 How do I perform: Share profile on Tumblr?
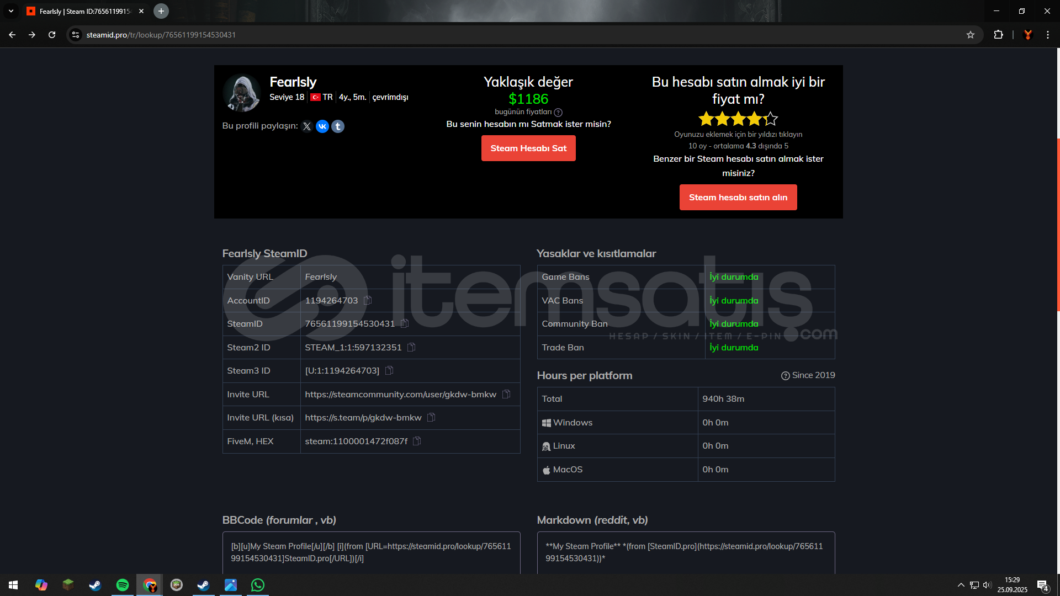tap(338, 126)
